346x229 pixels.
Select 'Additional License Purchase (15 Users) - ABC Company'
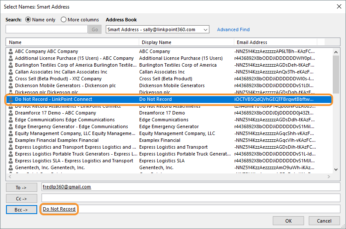pyautogui.click(x=75, y=58)
